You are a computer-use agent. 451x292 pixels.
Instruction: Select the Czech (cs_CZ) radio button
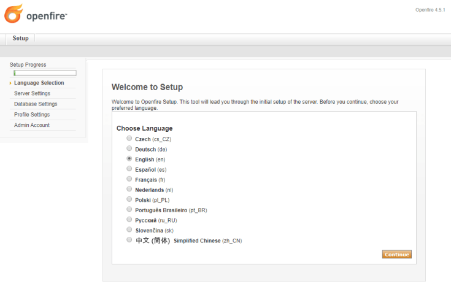tap(129, 139)
